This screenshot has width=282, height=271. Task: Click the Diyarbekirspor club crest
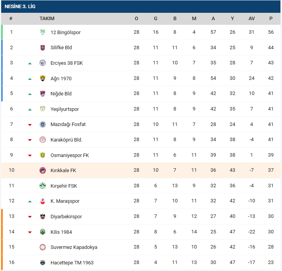pos(43,216)
